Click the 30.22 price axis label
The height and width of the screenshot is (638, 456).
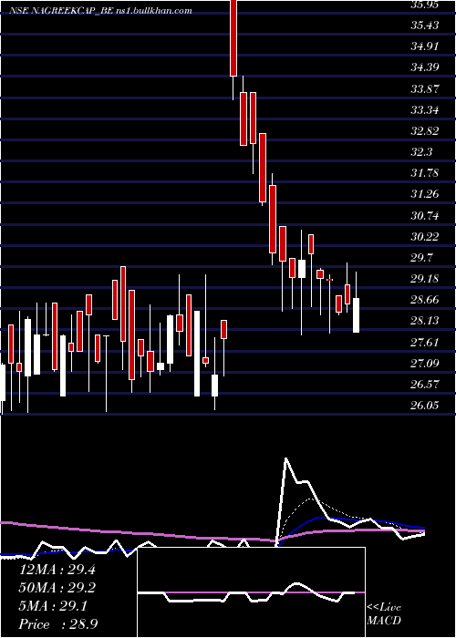425,237
